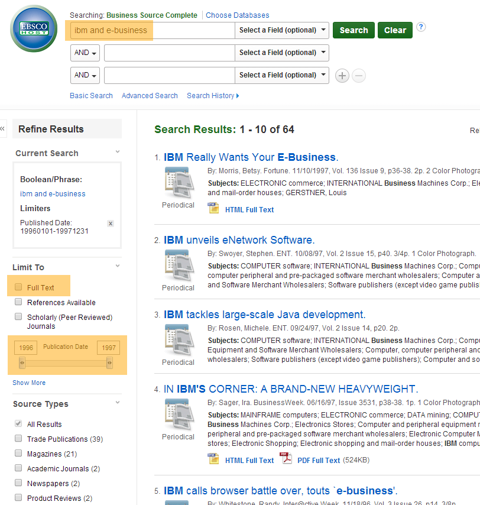Toggle the All Results source type checkbox

18,423
